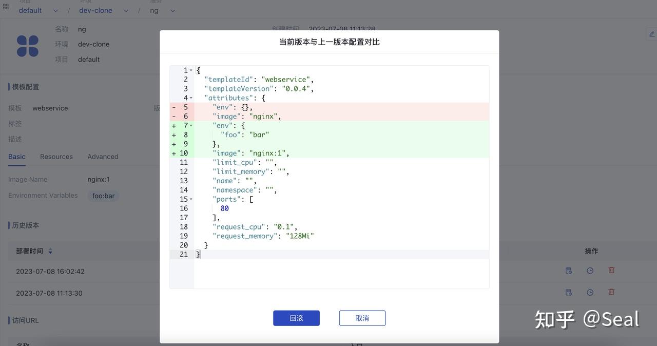The image size is (657, 346).
Task: Collapse the ports array at line 15
Action: (x=190, y=199)
